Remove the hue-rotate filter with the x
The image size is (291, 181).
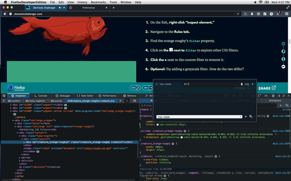point(252,84)
